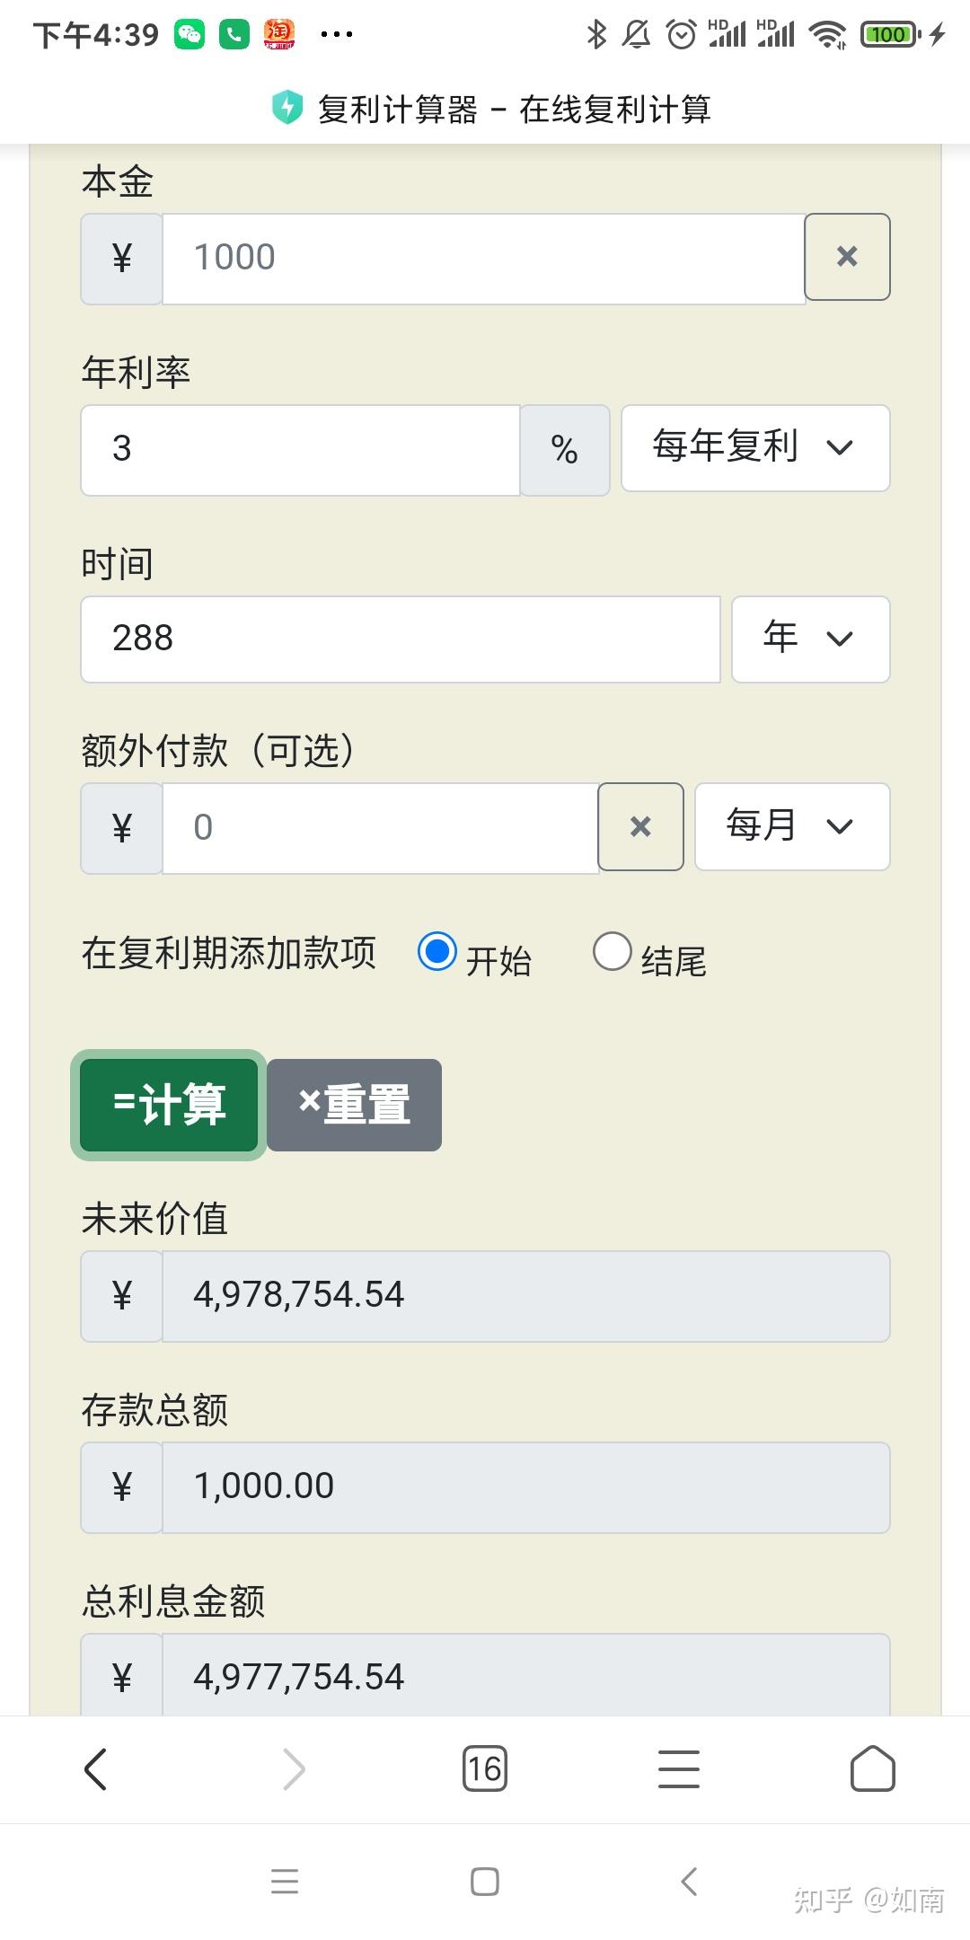Select the 开始 radio button
This screenshot has width=970, height=1940.
tap(437, 952)
